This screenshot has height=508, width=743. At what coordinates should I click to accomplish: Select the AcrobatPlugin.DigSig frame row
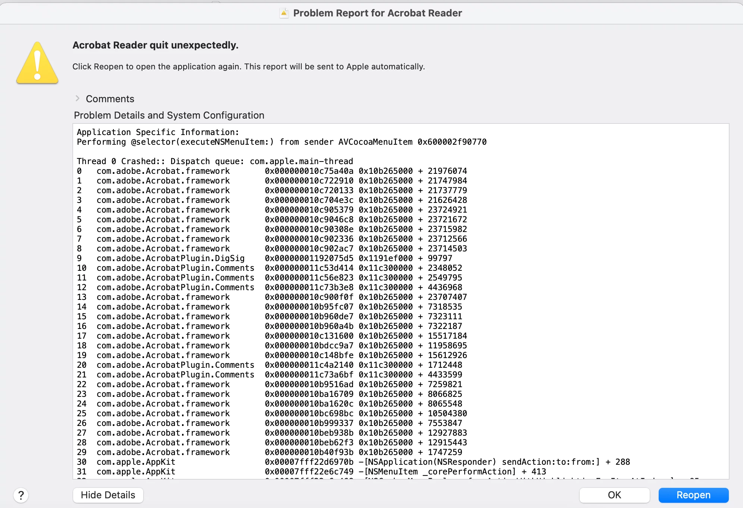(264, 258)
